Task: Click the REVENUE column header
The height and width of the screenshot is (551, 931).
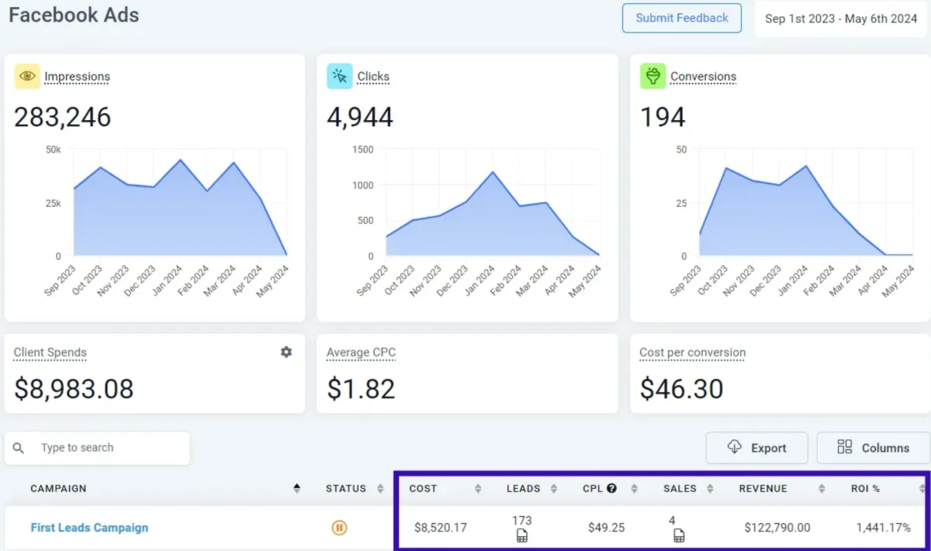Action: click(763, 489)
